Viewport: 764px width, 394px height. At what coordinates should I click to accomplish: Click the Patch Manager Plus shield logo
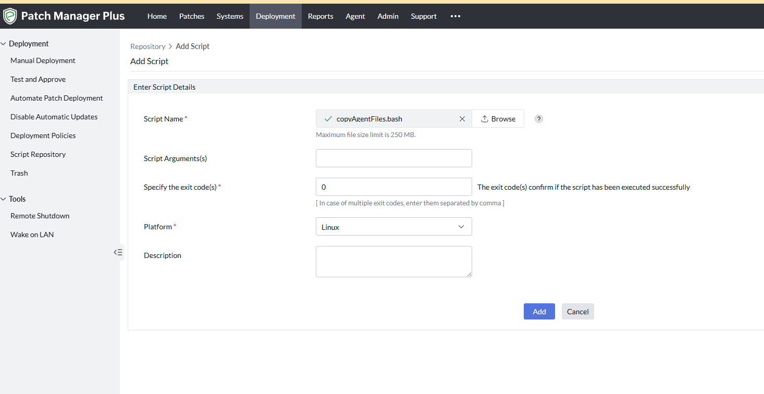[x=10, y=16]
